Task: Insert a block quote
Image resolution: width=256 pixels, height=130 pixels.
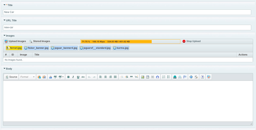Action: 131,77
